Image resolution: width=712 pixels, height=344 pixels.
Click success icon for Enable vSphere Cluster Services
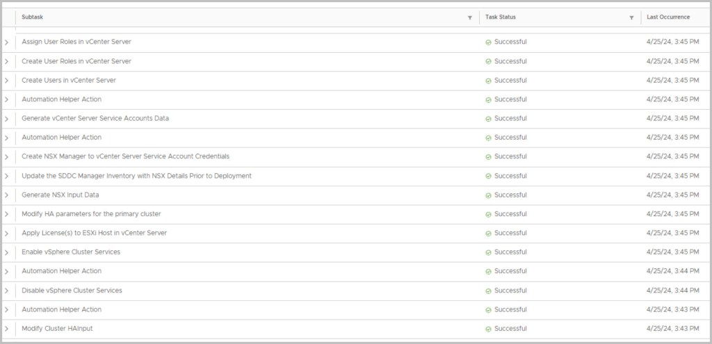[x=488, y=252]
